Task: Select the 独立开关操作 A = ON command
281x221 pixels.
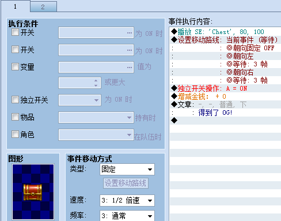Action: tap(225, 88)
